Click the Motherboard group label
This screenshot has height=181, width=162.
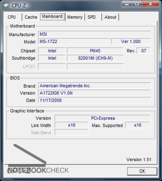tap(23, 26)
